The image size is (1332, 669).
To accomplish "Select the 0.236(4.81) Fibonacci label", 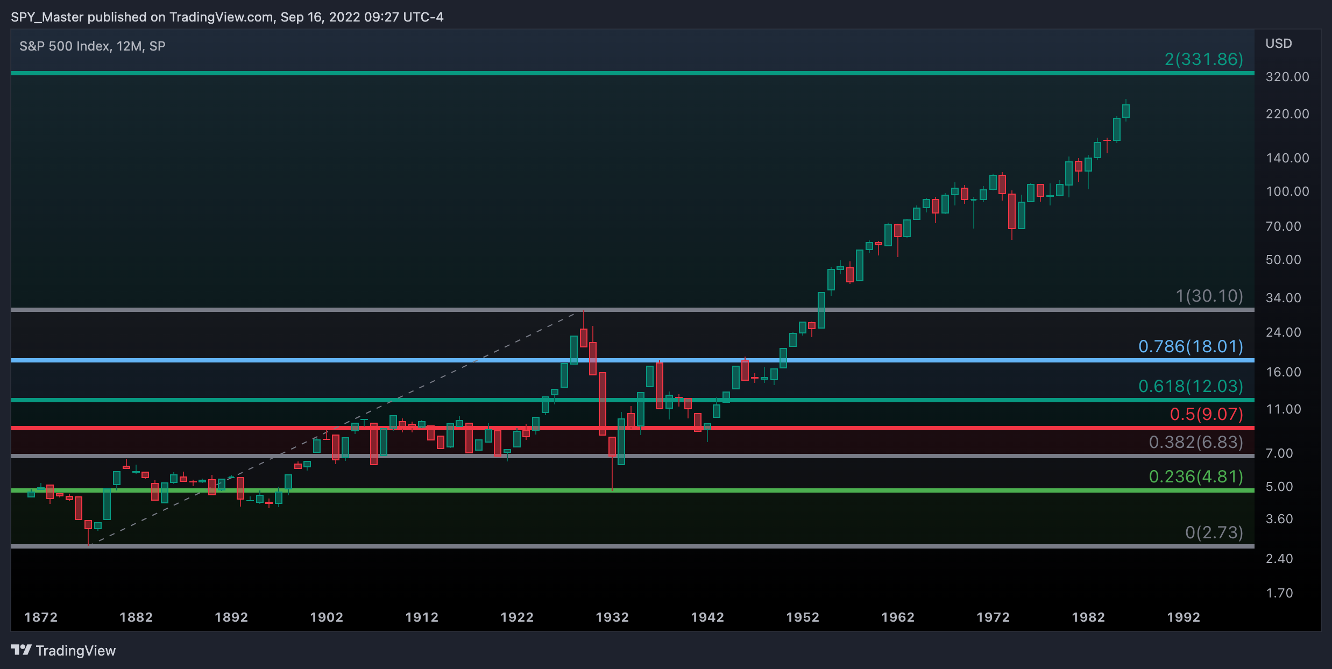I will [x=1196, y=476].
